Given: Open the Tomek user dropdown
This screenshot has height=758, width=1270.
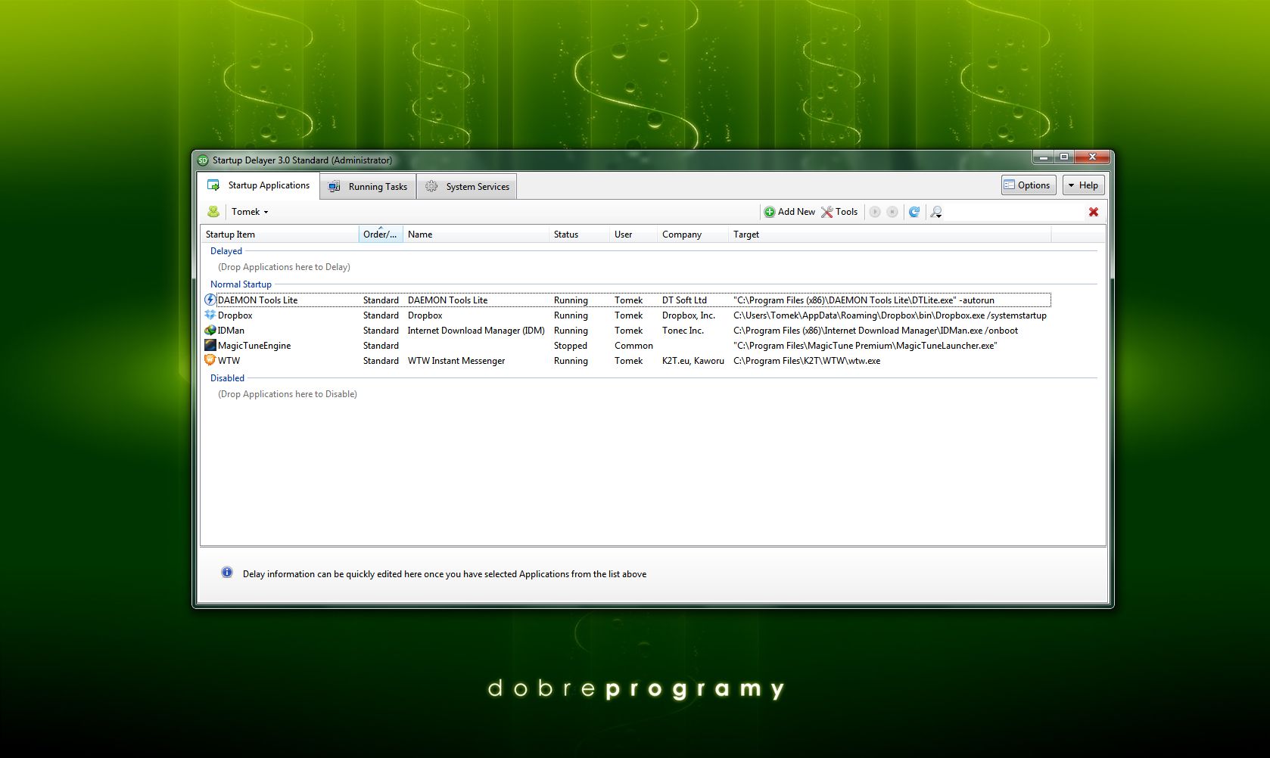Looking at the screenshot, I should tap(250, 212).
